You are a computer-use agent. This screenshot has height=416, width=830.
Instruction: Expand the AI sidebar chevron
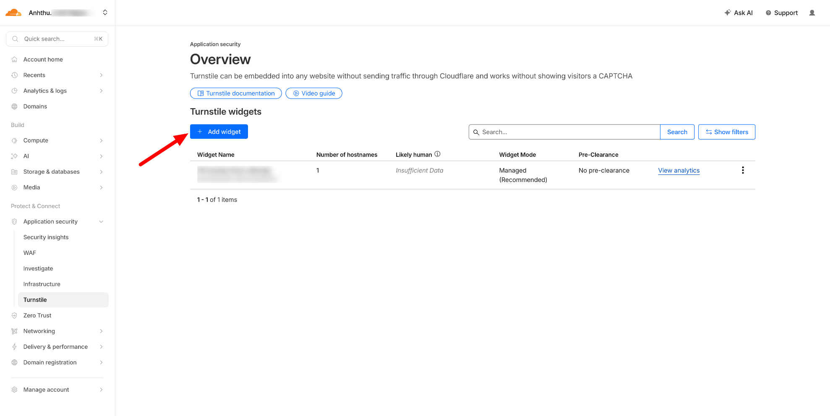pyautogui.click(x=101, y=156)
